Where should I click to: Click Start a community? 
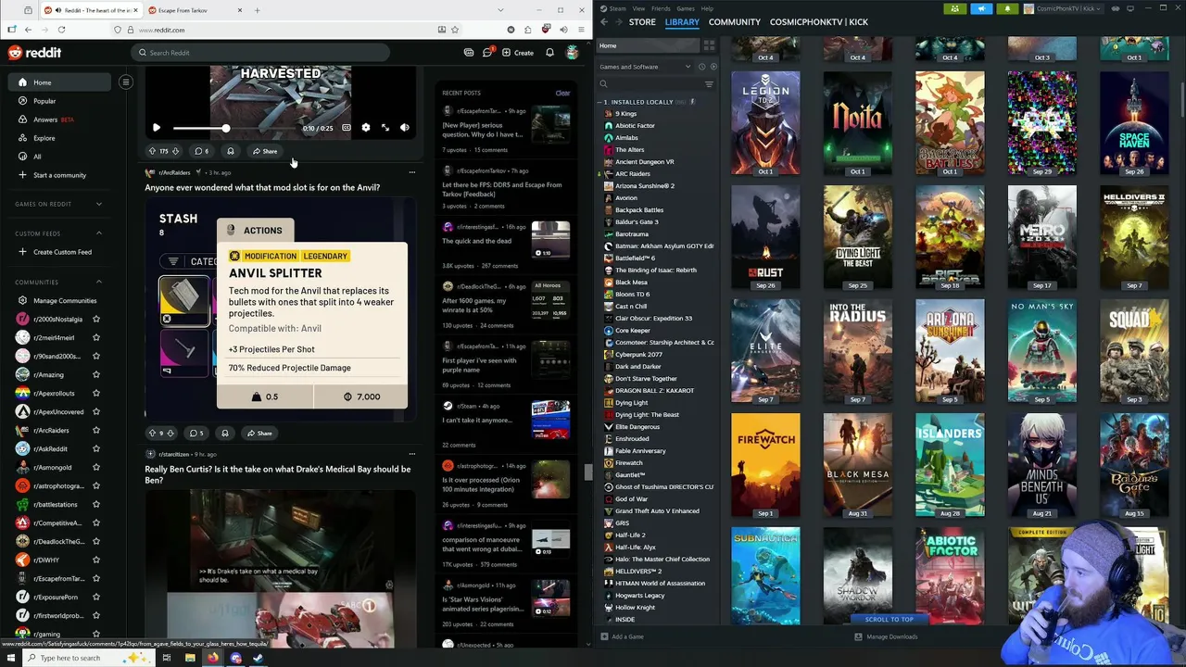click(x=59, y=175)
